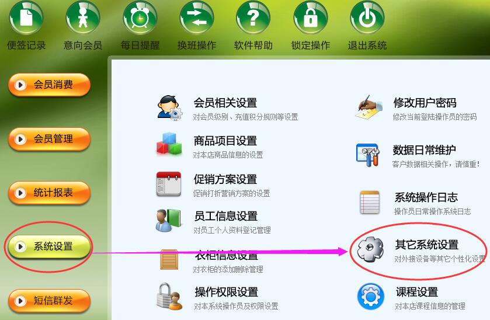Open the 便签记录 note icon
This screenshot has height=320, width=490.
tap(26, 16)
